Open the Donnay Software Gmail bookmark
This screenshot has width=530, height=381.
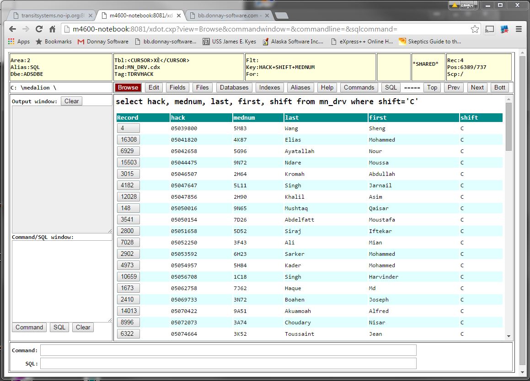pyautogui.click(x=103, y=42)
